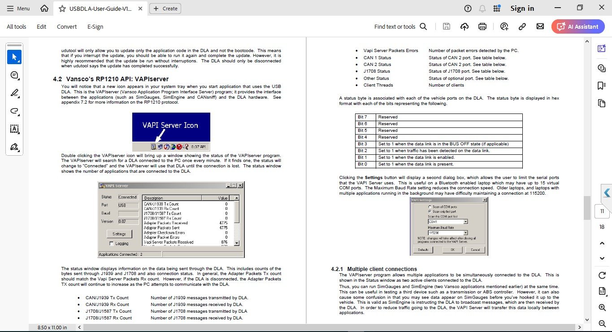Screen dimensions: 612x332
Task: Rotate the page view
Action: pos(602,275)
